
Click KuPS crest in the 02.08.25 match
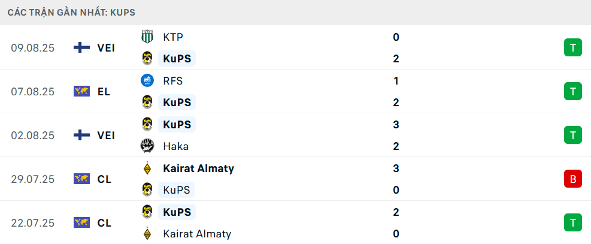[147, 125]
